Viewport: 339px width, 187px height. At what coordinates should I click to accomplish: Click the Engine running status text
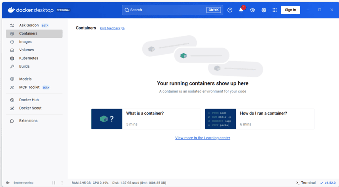tap(24, 183)
